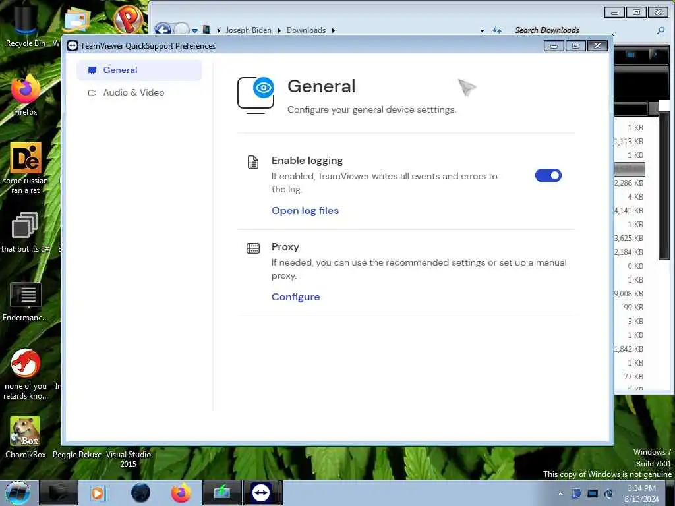Open recent pages dropdown next to Explorer navigation buttons
675x506 pixels.
click(194, 30)
